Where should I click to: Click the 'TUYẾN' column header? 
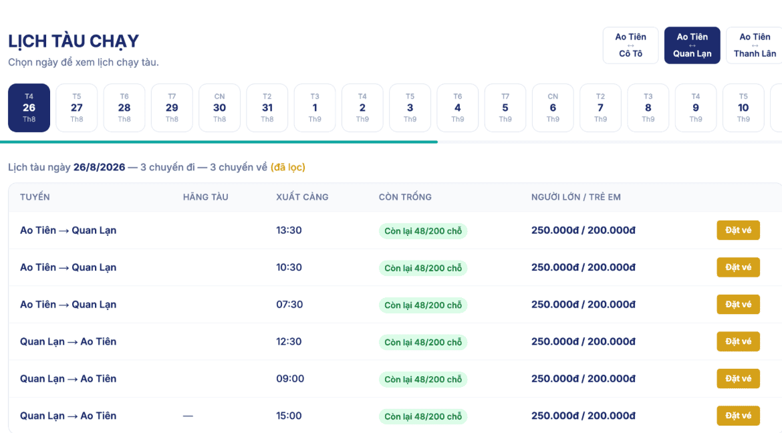pyautogui.click(x=35, y=197)
